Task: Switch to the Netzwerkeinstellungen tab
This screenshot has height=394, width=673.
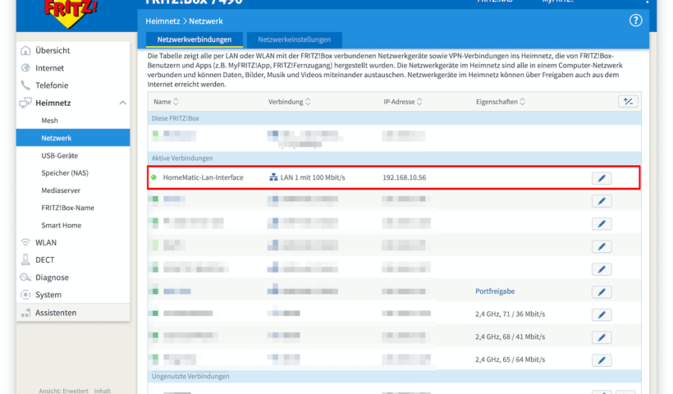Action: [x=295, y=39]
